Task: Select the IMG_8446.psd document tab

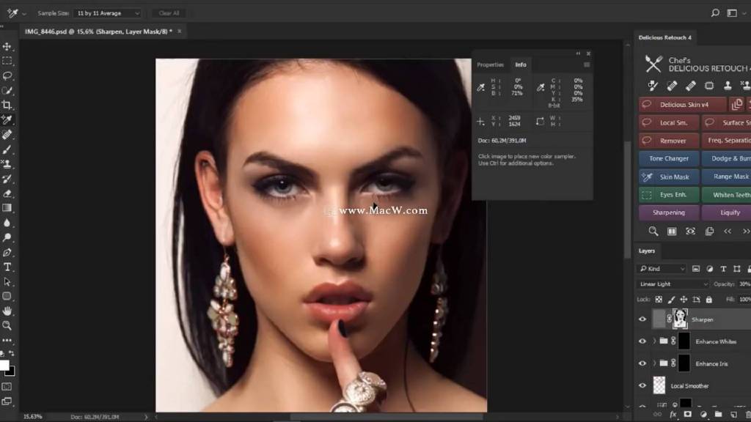Action: click(x=98, y=32)
